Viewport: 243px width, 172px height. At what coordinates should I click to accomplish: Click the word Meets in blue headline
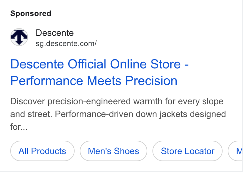tap(104, 81)
